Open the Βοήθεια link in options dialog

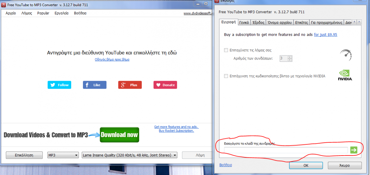225,165
